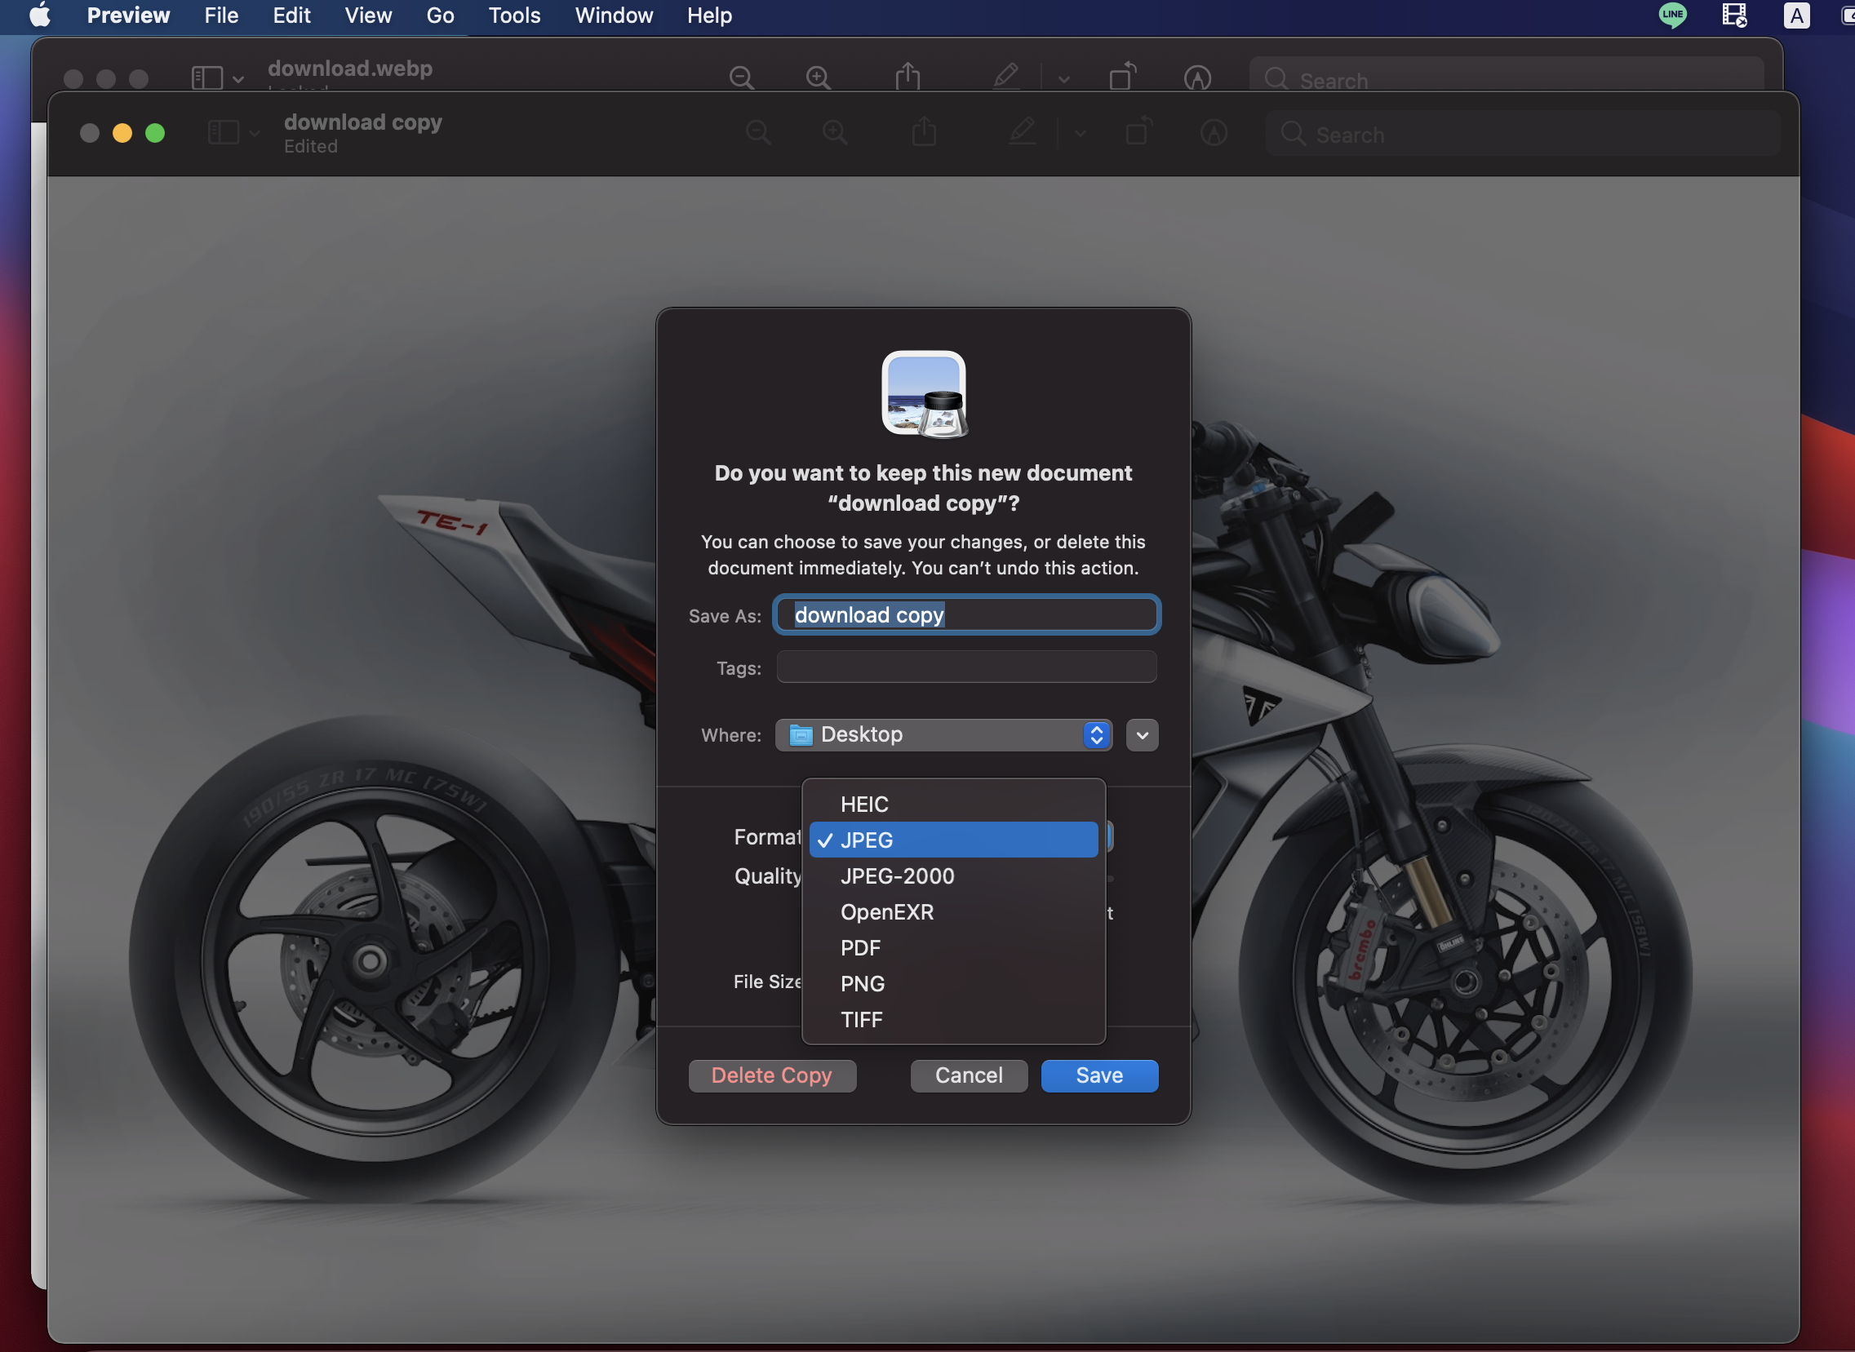Viewport: 1855px width, 1352px height.
Task: Click the input source A icon in the menu bar
Action: [1796, 16]
